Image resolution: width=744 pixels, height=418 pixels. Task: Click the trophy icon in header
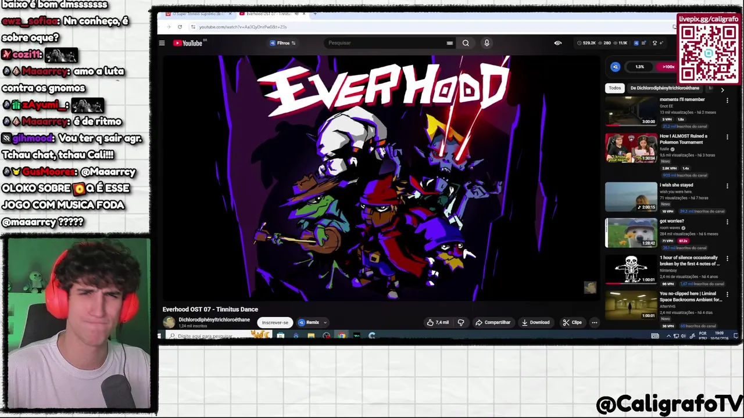(655, 43)
